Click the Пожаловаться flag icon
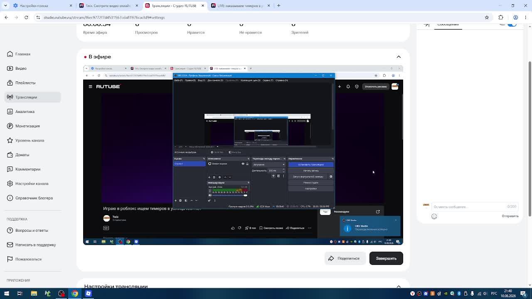The width and height of the screenshot is (532, 299). pyautogui.click(x=10, y=259)
